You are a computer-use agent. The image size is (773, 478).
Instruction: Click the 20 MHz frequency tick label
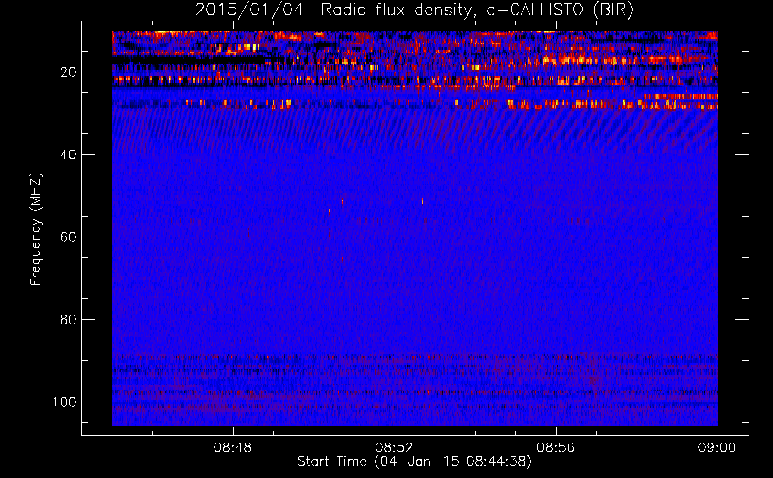pyautogui.click(x=68, y=72)
